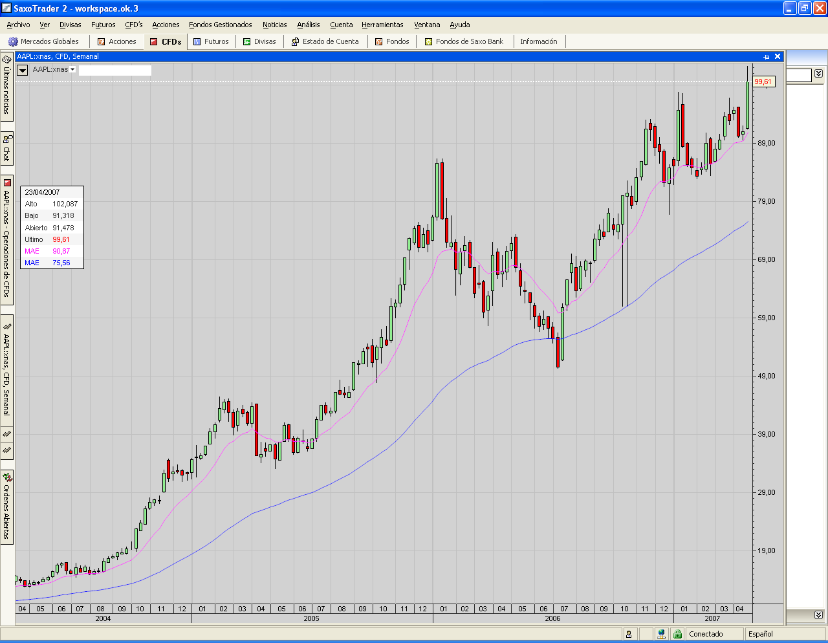Click the 99,61 current price label

coord(763,82)
